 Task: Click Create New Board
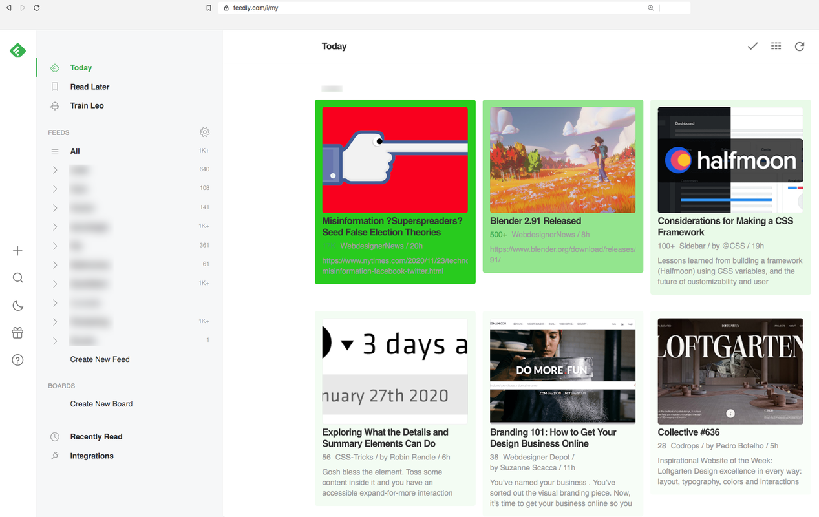pyautogui.click(x=101, y=404)
